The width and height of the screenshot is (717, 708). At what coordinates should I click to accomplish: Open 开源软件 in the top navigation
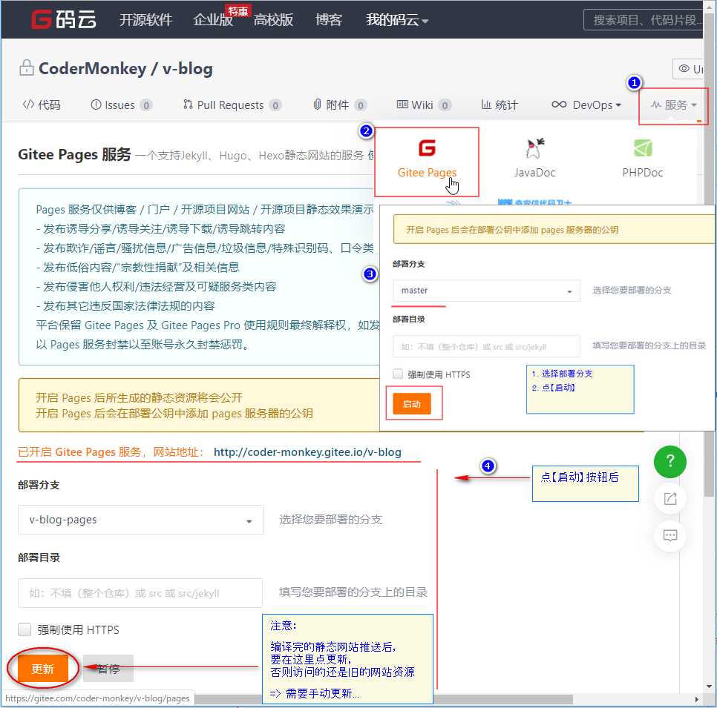tap(146, 19)
